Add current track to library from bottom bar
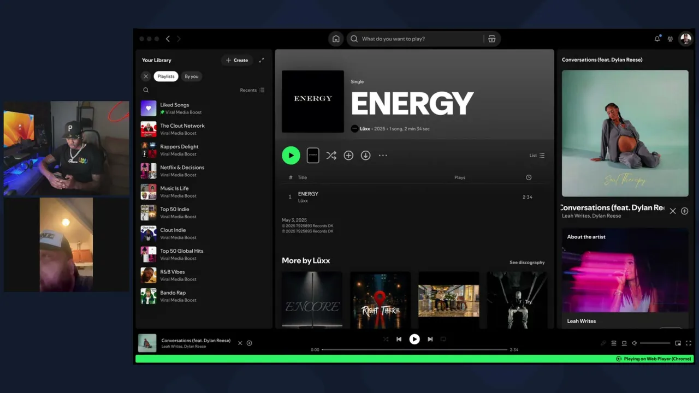The image size is (699, 393). click(x=250, y=343)
